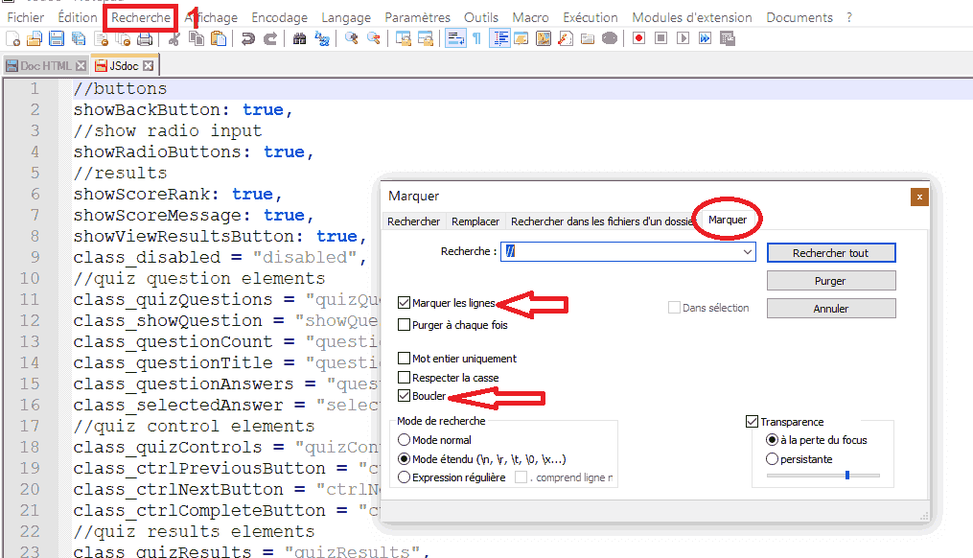Click the Synchronize vertical scrolling icon

(x=404, y=39)
